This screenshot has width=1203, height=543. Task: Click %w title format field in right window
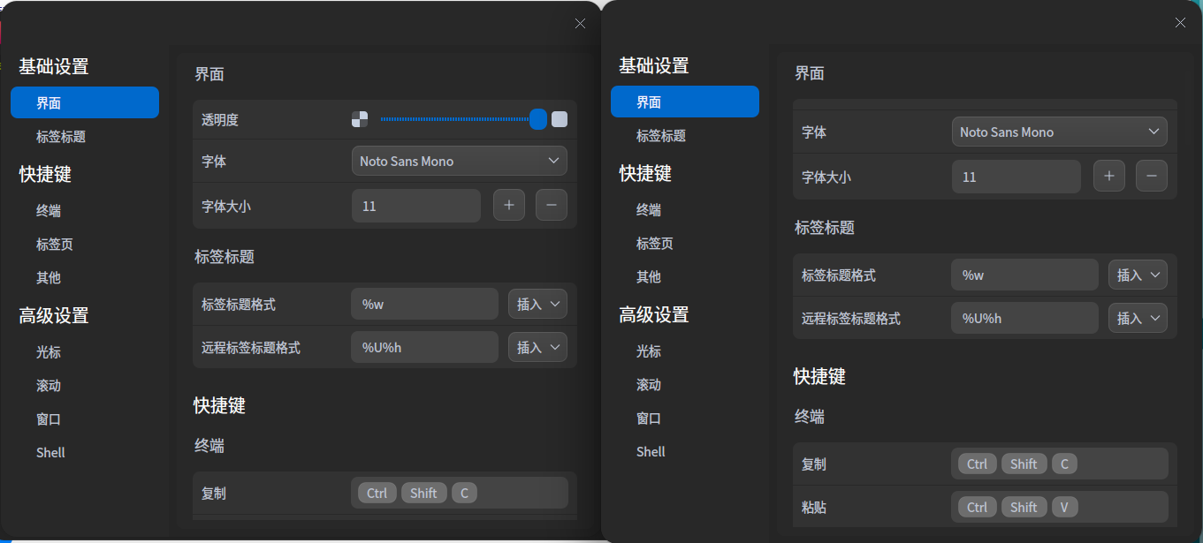click(1025, 275)
